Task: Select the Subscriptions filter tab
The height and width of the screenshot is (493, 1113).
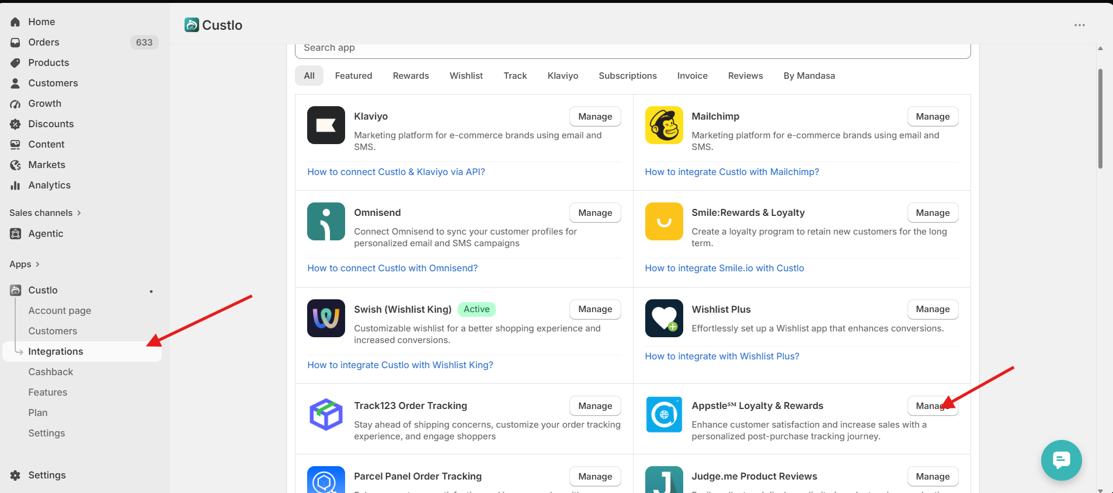Action: point(628,76)
